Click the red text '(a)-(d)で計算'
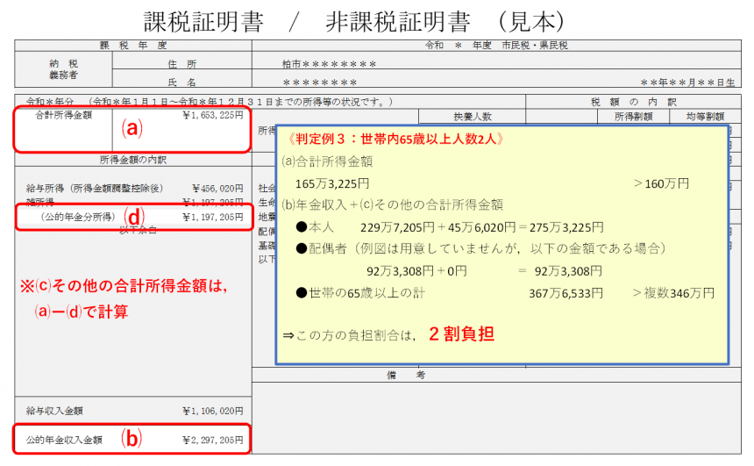The height and width of the screenshot is (466, 754). pyautogui.click(x=81, y=312)
